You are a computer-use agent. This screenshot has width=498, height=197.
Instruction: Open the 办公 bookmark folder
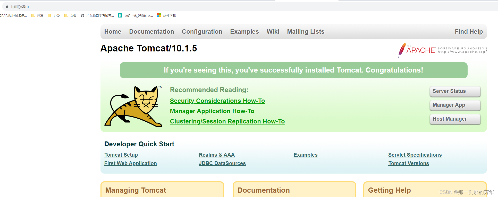54,16
